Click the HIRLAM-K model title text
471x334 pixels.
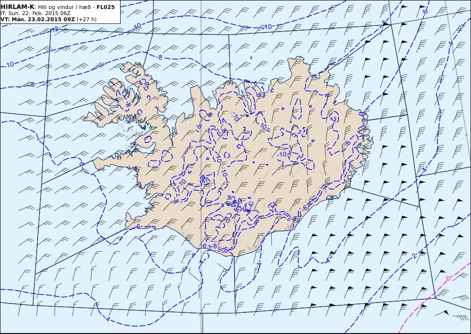point(17,7)
